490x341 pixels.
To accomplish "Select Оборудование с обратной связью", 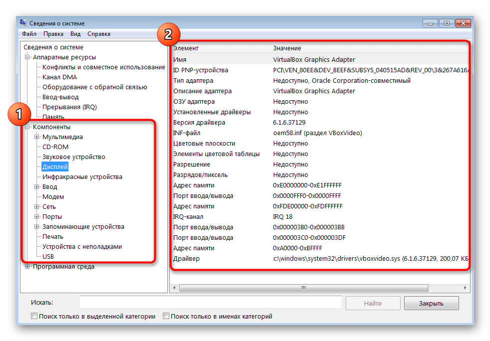I will point(95,87).
